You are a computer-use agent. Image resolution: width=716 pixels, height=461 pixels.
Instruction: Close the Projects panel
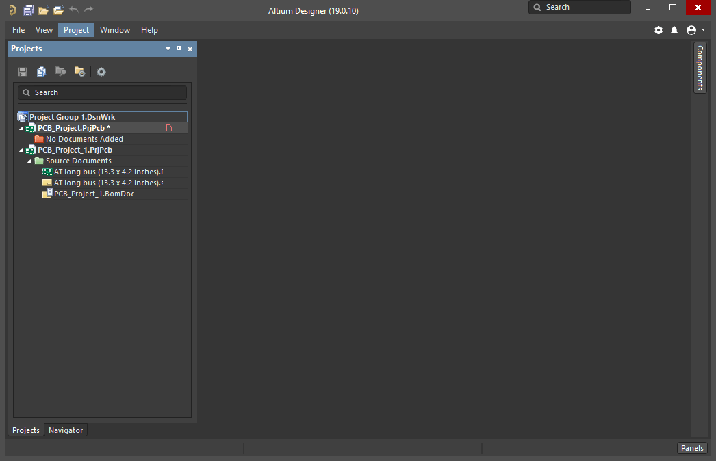[x=190, y=49]
